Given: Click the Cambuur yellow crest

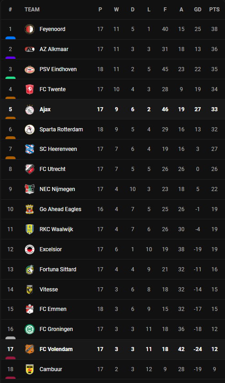Looking at the screenshot, I should point(30,369).
